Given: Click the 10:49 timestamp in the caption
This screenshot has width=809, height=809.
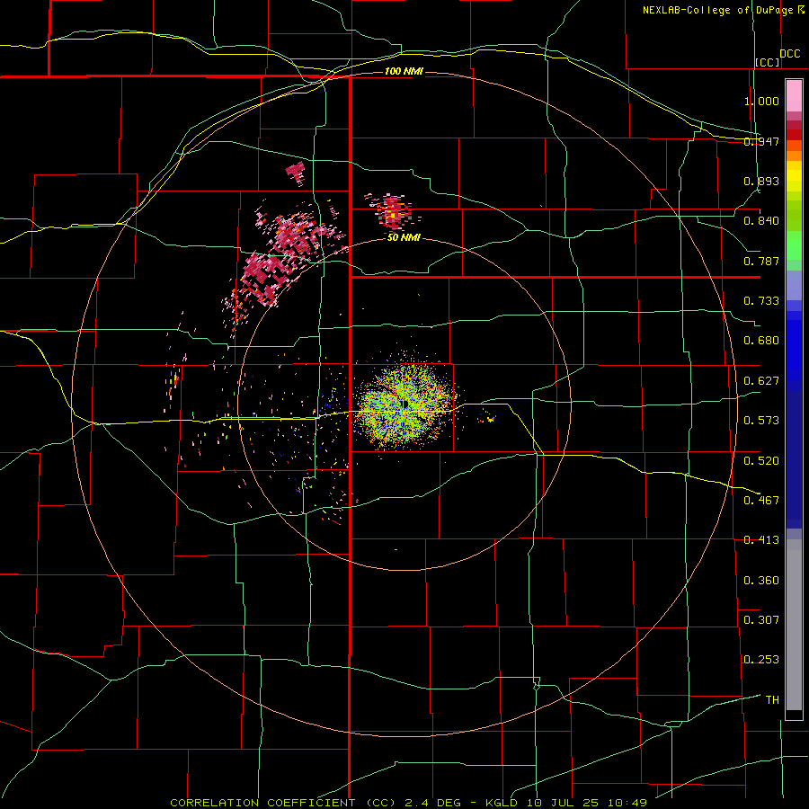Looking at the screenshot, I should tap(627, 803).
